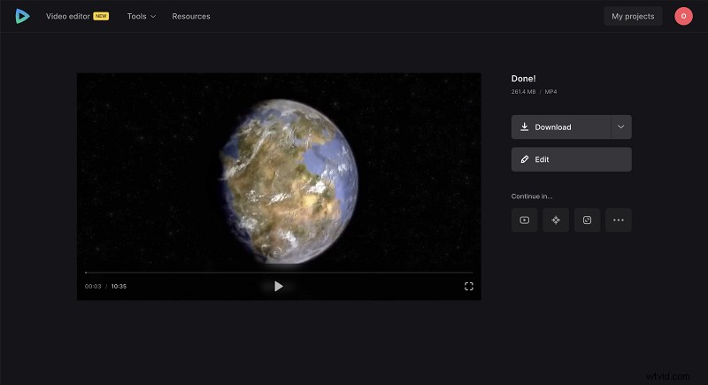Open the user account avatar
The image size is (708, 385).
(682, 16)
